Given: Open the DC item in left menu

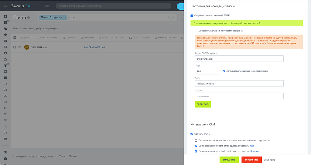Looking at the screenshot, I should click(5, 126).
